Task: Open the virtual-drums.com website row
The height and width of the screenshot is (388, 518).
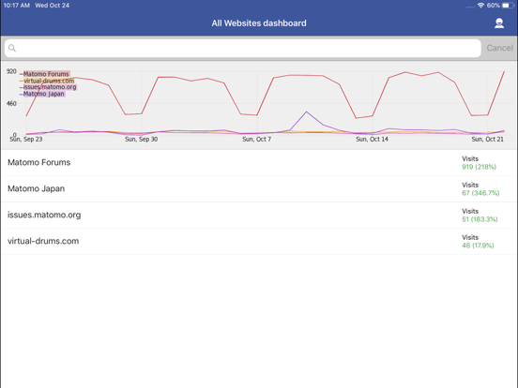Action: [259, 241]
